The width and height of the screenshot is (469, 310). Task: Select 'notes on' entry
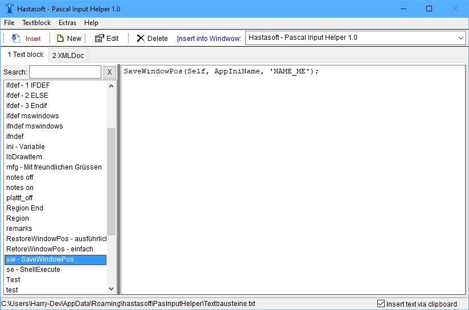tap(56, 188)
